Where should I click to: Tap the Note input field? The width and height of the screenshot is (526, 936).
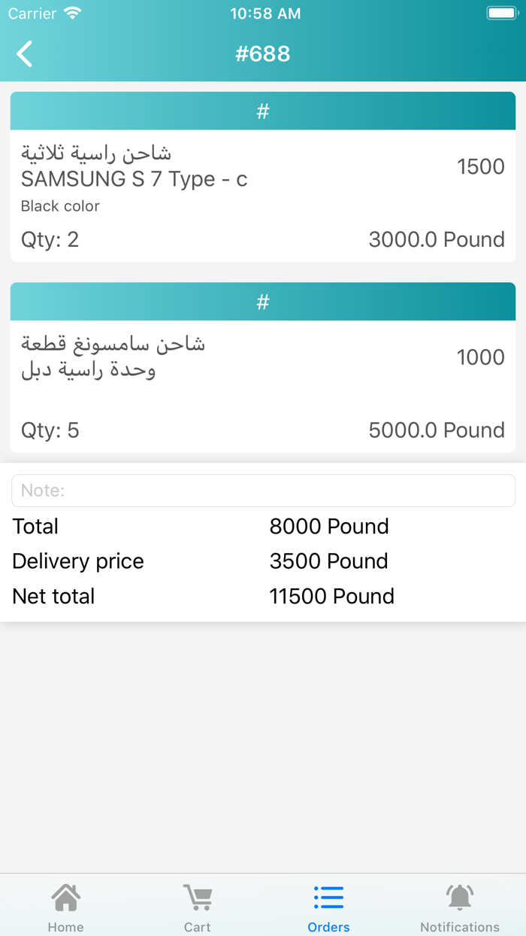coord(263,490)
